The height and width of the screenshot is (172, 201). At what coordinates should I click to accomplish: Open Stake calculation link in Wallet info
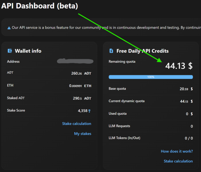click(77, 124)
